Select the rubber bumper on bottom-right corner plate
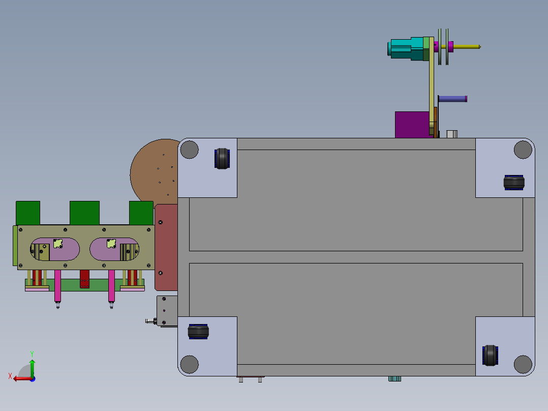 (x=490, y=356)
